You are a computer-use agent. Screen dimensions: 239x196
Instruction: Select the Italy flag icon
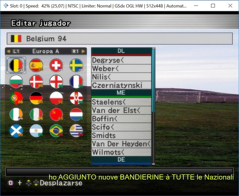coord(36,114)
